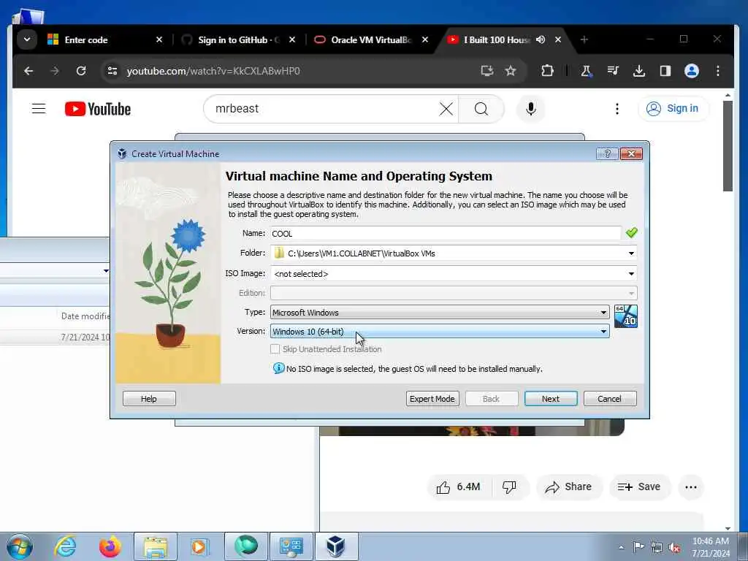Expand the ISO Image dropdown

pyautogui.click(x=631, y=274)
